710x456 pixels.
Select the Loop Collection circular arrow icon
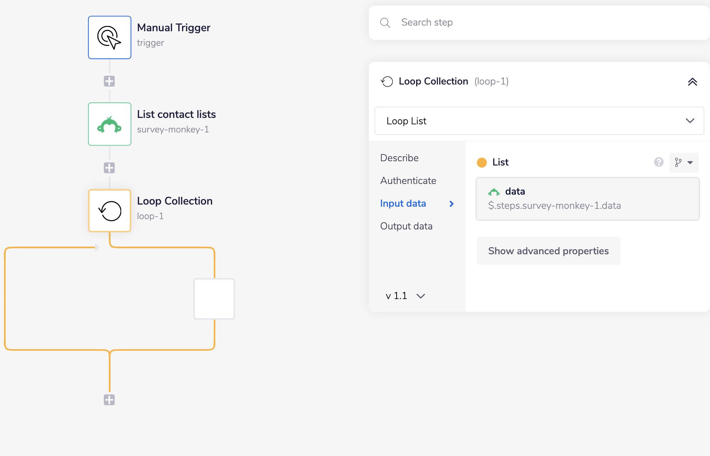click(x=109, y=210)
